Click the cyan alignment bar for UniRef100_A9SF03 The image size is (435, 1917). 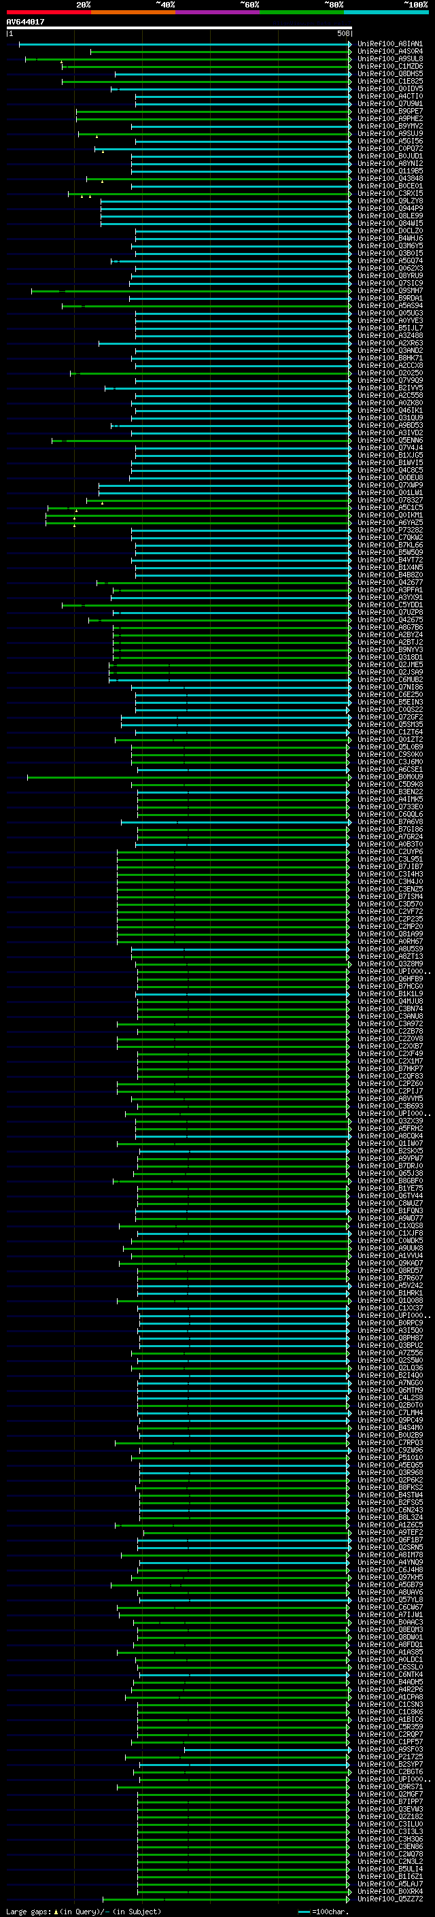pyautogui.click(x=268, y=1749)
